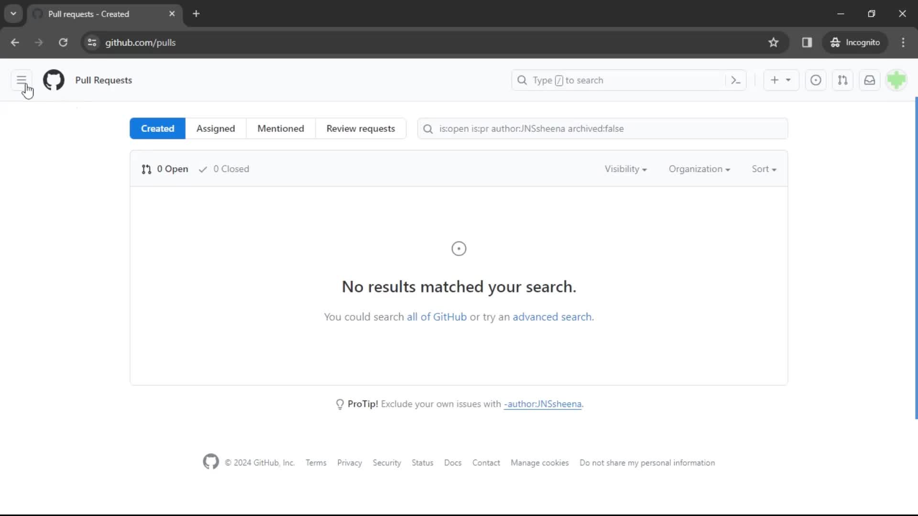Expand the Sort dropdown options
This screenshot has height=516, width=918.
(x=764, y=169)
